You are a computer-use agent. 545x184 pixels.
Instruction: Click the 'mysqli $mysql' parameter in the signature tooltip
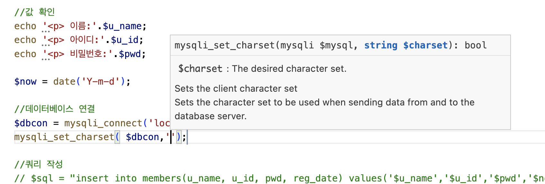tap(317, 45)
